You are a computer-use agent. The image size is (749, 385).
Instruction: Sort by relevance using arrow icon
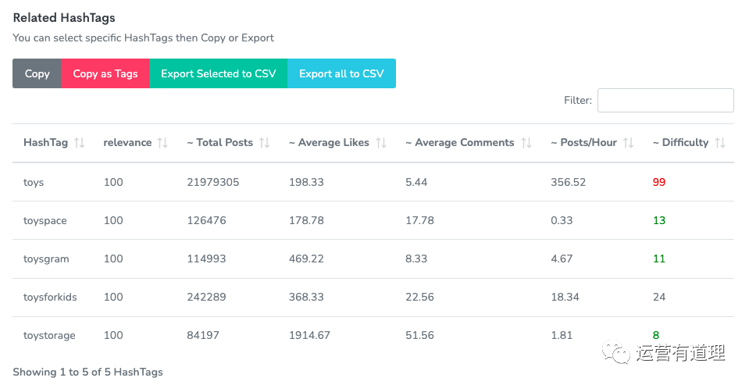[162, 143]
